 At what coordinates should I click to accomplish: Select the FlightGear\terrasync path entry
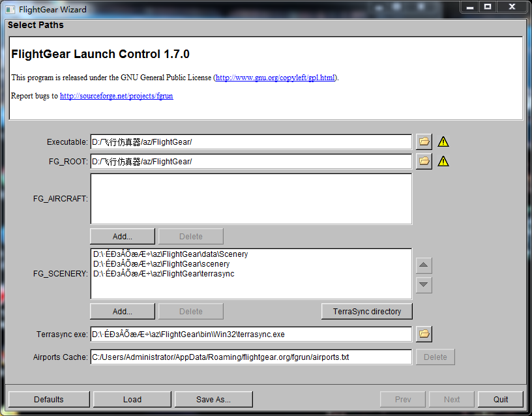(x=164, y=274)
